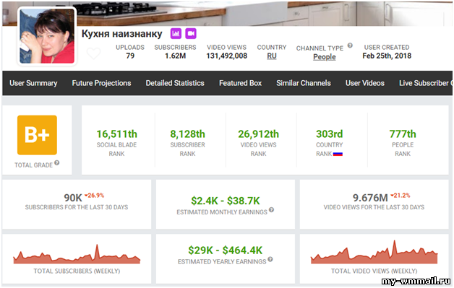Open the Live Subscriber Count tab

pos(426,83)
